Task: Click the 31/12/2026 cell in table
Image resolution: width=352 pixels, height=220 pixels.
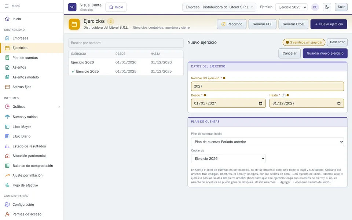Action: [x=161, y=62]
